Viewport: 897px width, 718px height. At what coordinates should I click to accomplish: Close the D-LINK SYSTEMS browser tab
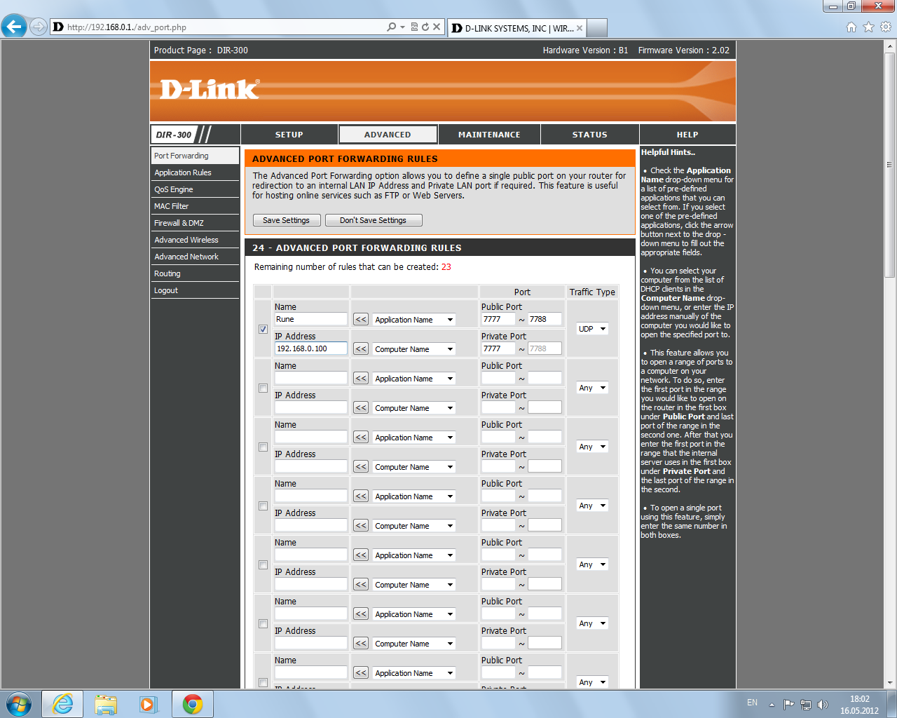point(580,28)
